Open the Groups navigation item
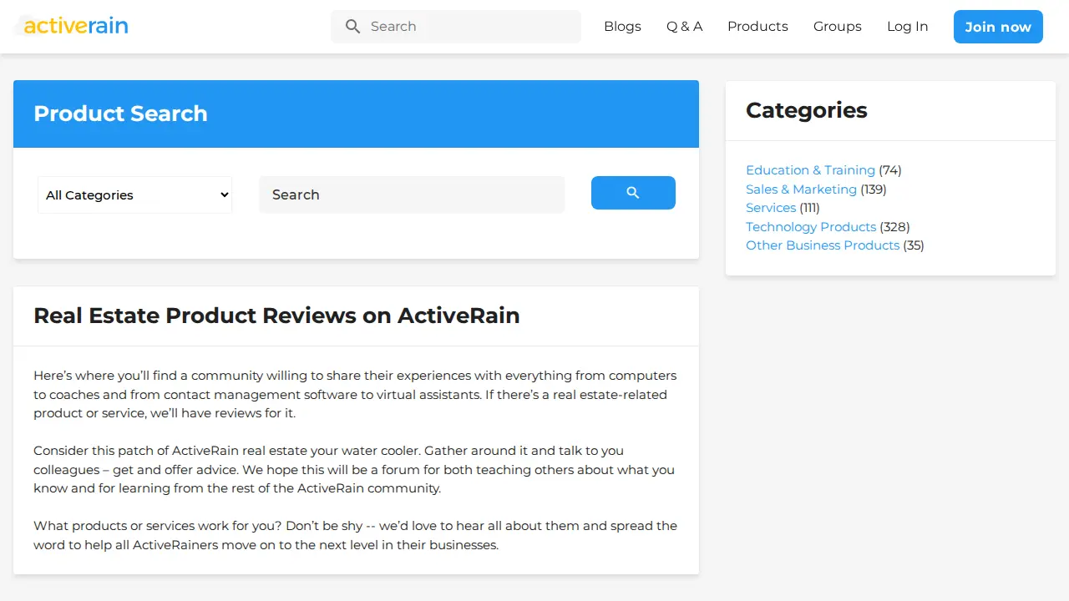 837,27
